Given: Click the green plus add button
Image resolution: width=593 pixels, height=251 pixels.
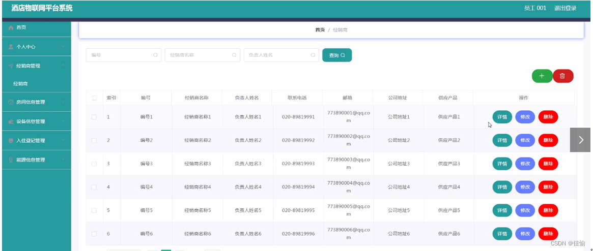Looking at the screenshot, I should 542,76.
